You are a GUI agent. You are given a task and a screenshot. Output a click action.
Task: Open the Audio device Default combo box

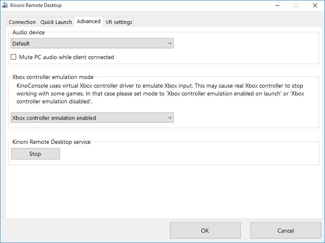point(92,43)
